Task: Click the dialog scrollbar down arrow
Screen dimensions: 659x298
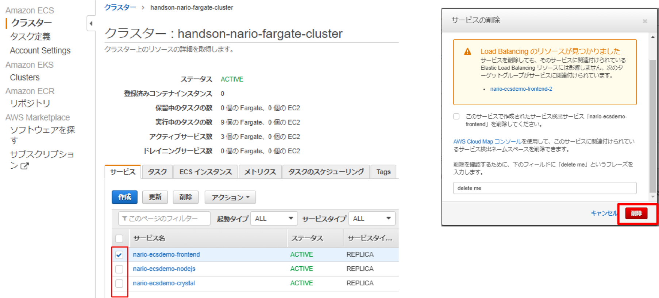Action: tap(652, 197)
